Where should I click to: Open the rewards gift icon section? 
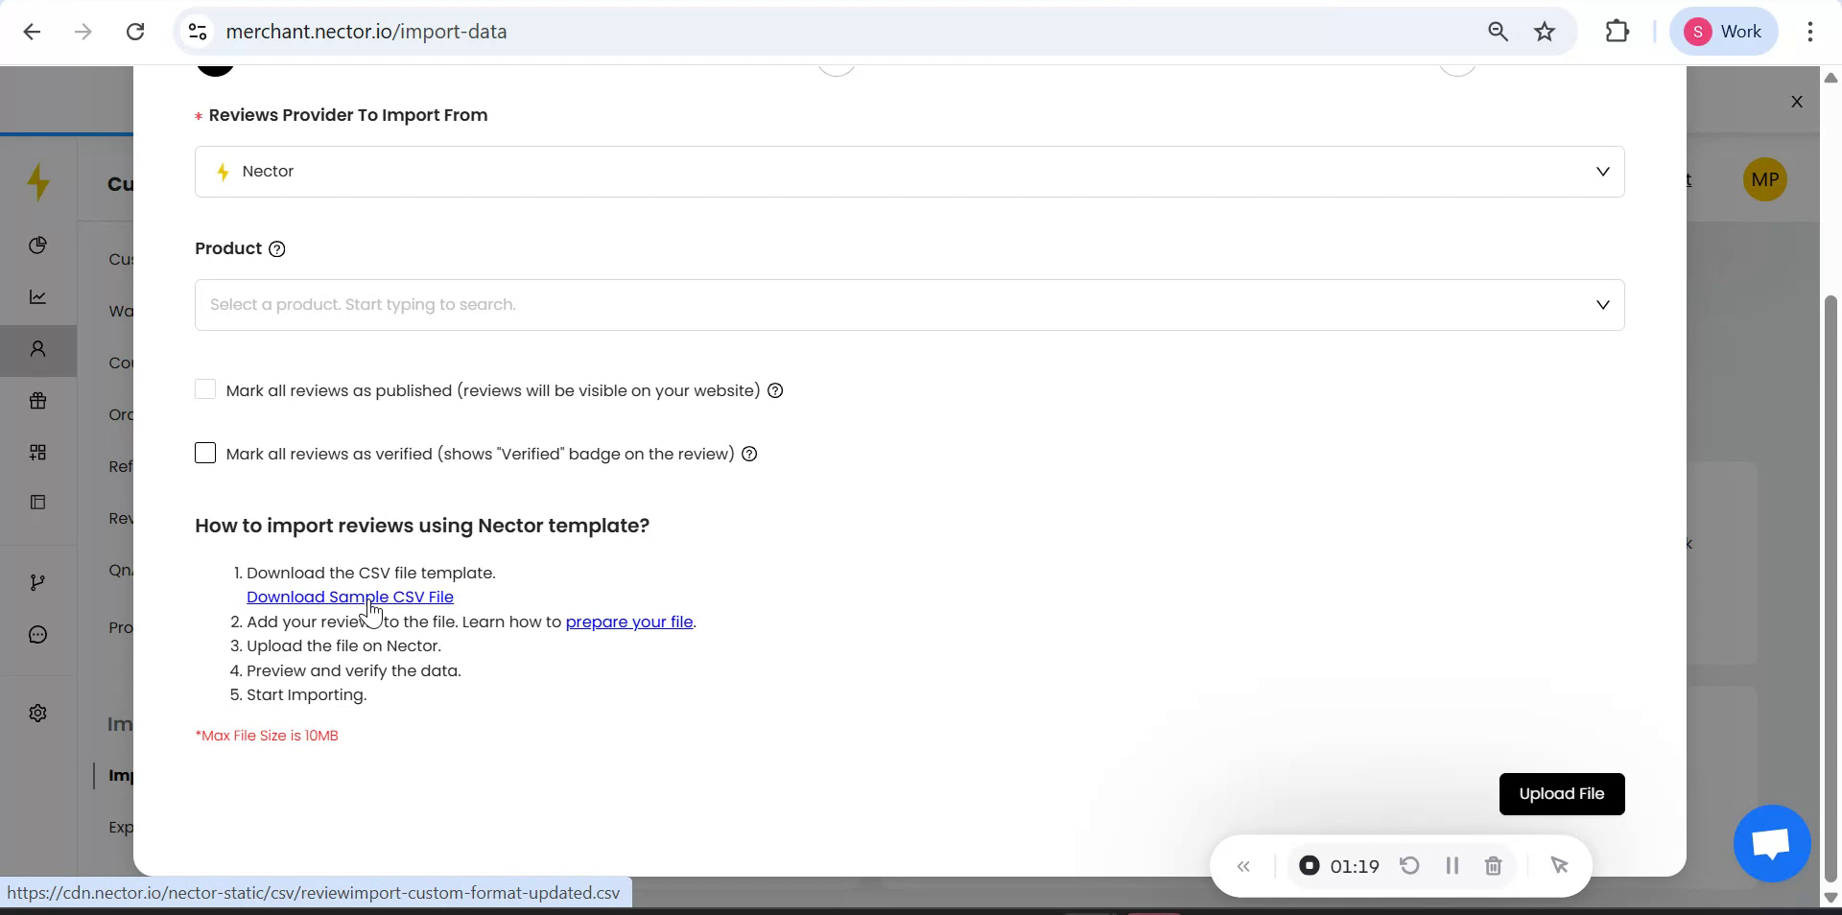click(37, 401)
